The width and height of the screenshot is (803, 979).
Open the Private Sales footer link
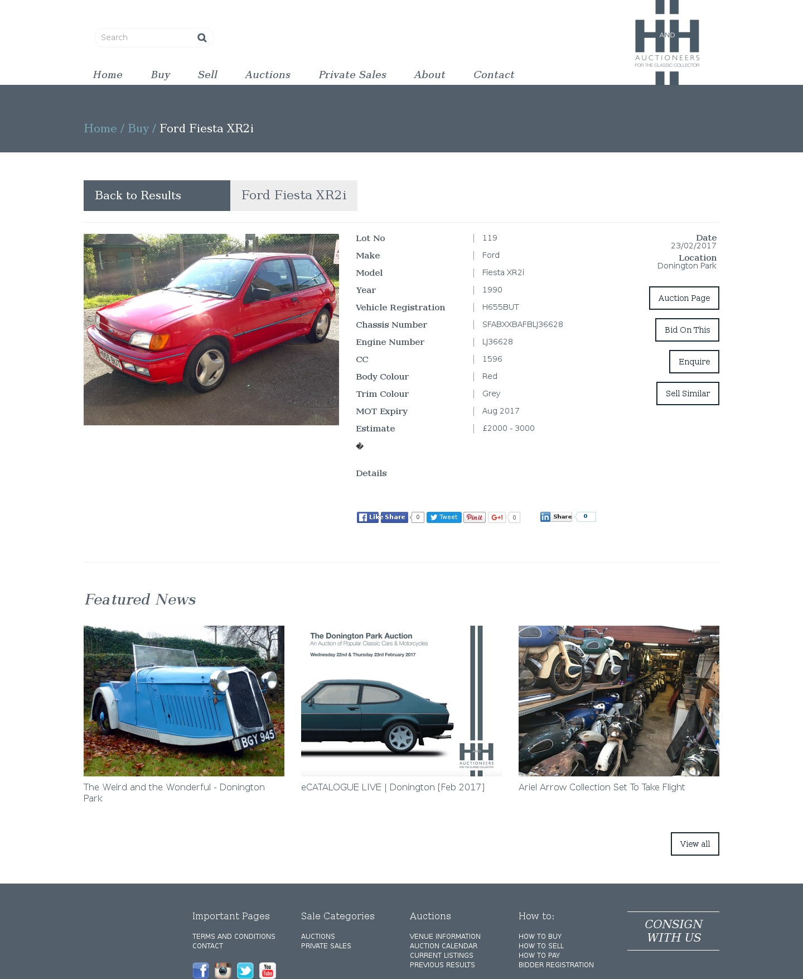coord(326,946)
